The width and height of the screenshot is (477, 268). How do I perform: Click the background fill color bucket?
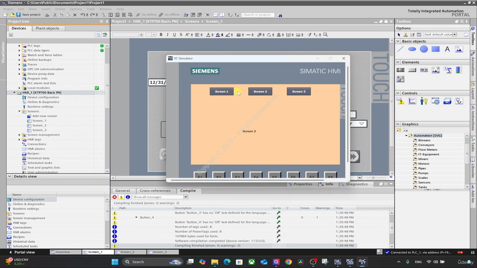point(218,35)
